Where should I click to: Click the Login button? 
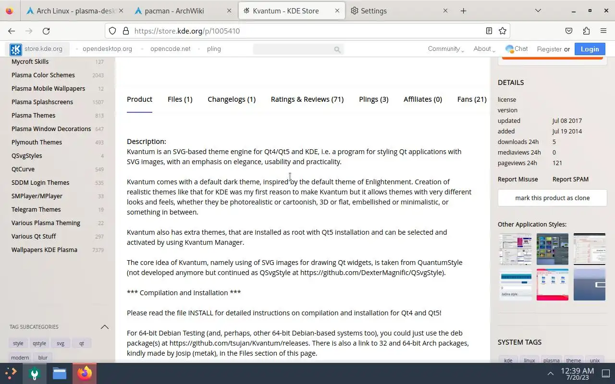click(590, 49)
